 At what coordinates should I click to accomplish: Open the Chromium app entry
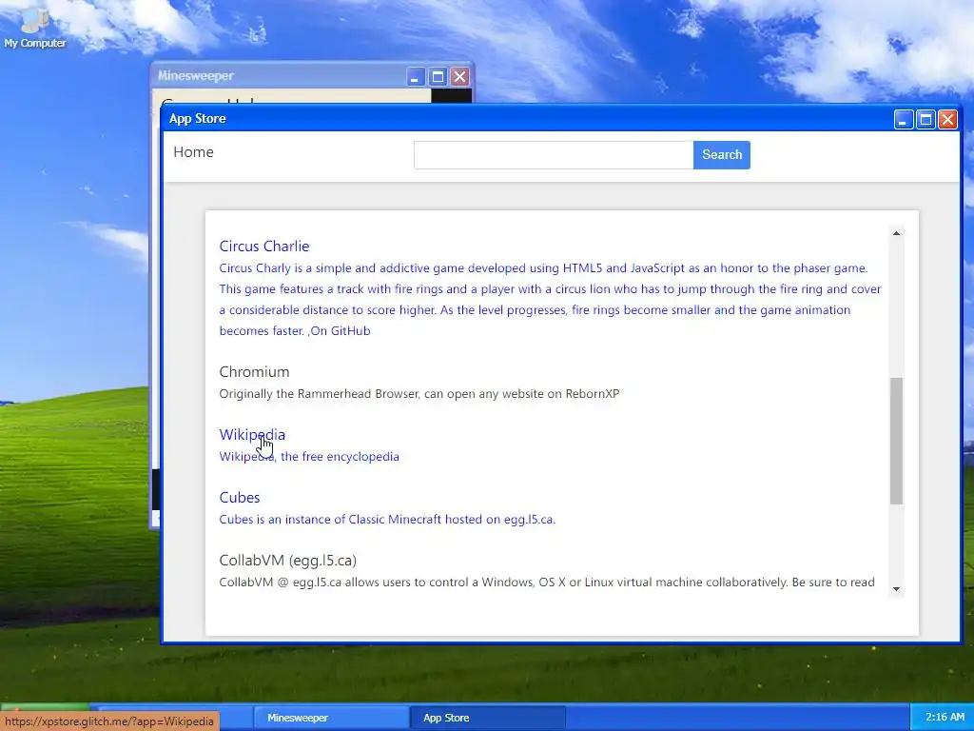click(254, 372)
